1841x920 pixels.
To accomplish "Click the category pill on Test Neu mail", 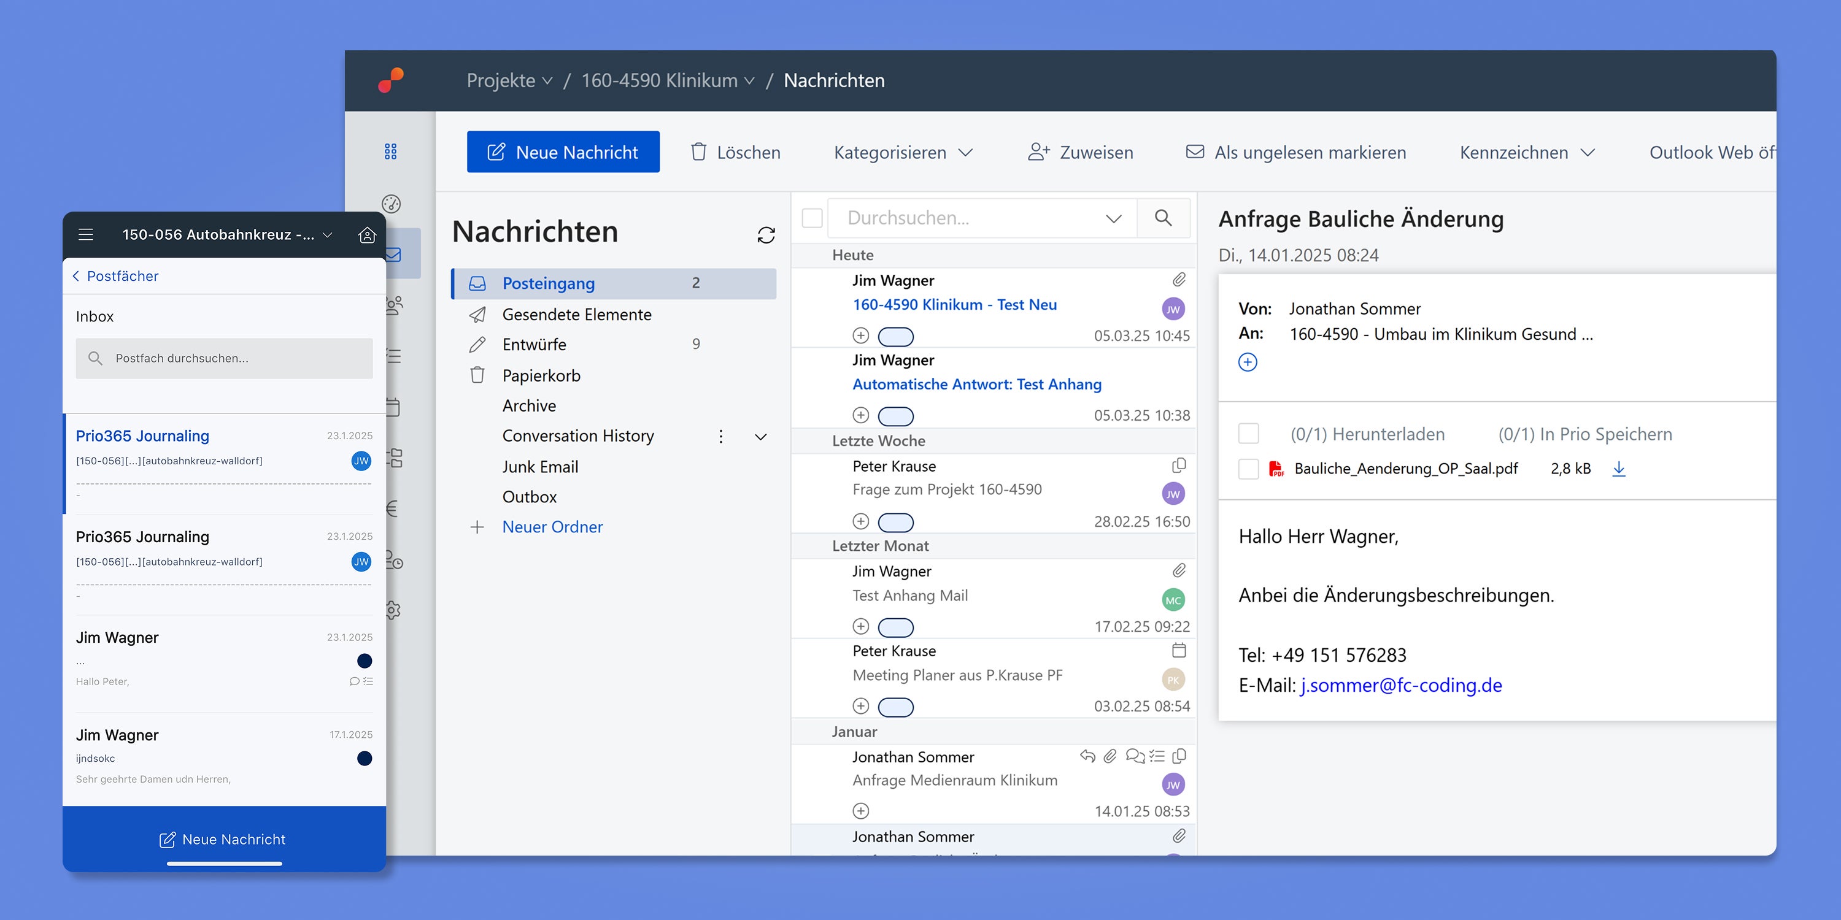I will click(895, 335).
